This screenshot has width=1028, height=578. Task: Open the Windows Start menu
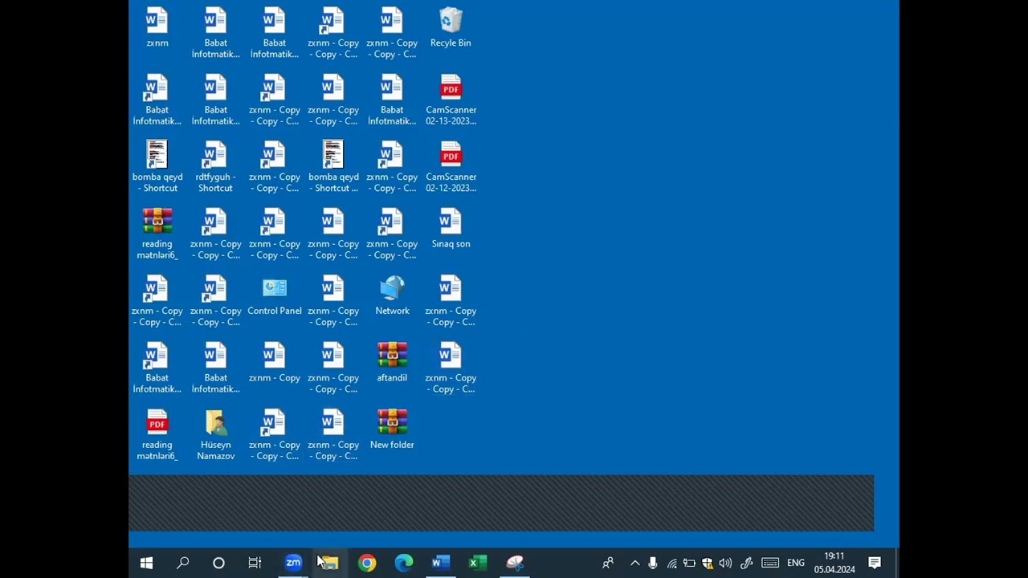[x=146, y=563]
